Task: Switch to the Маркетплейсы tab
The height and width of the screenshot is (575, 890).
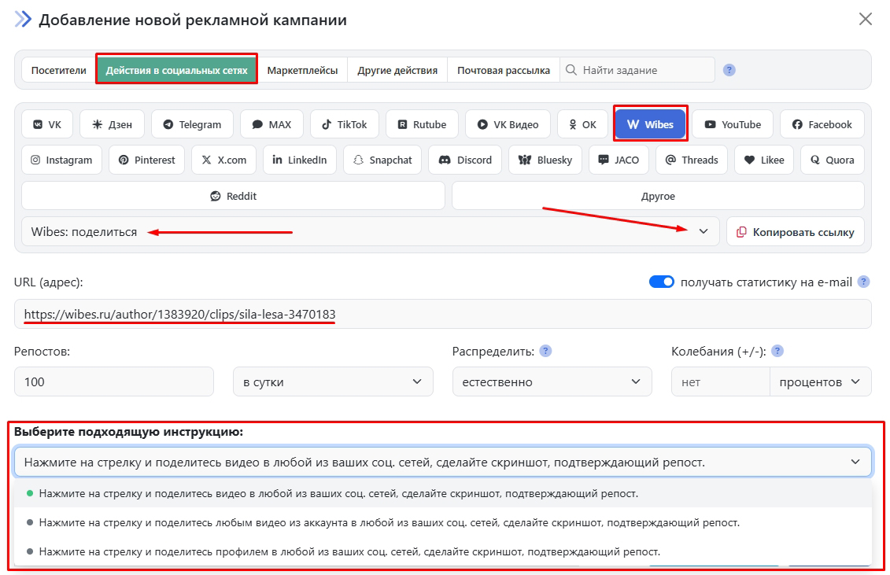Action: (x=302, y=70)
